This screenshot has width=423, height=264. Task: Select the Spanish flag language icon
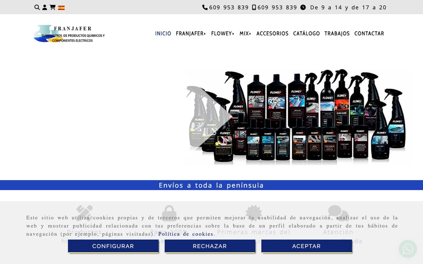coord(61,8)
